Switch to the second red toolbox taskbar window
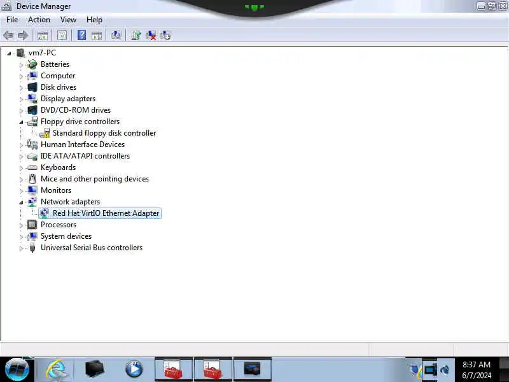 [x=213, y=370]
